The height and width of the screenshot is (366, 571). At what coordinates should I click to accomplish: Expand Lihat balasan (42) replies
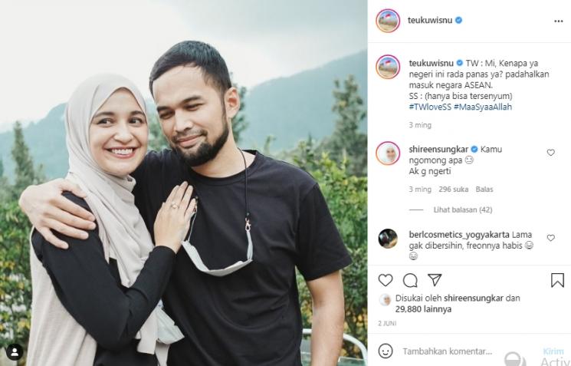point(462,210)
